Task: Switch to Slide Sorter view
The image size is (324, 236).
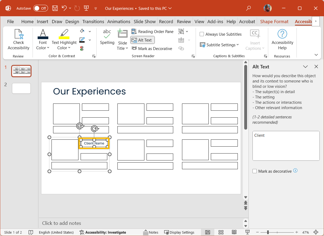Action: coord(221,232)
